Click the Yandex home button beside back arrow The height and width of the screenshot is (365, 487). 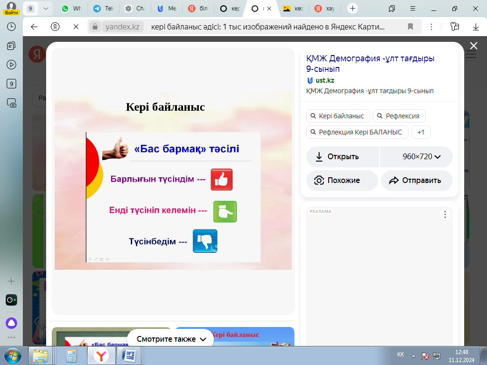pos(55,27)
